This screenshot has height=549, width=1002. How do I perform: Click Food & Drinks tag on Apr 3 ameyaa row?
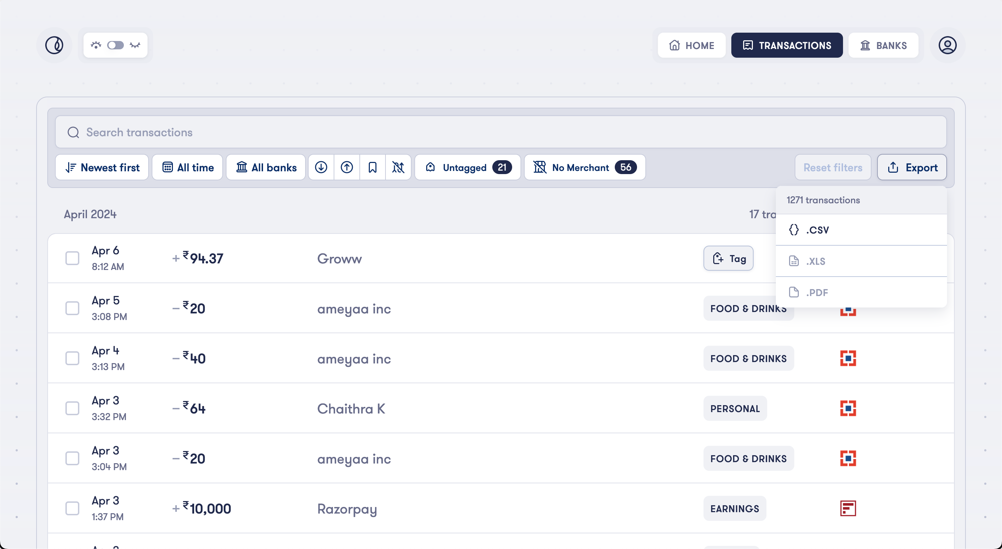(748, 458)
